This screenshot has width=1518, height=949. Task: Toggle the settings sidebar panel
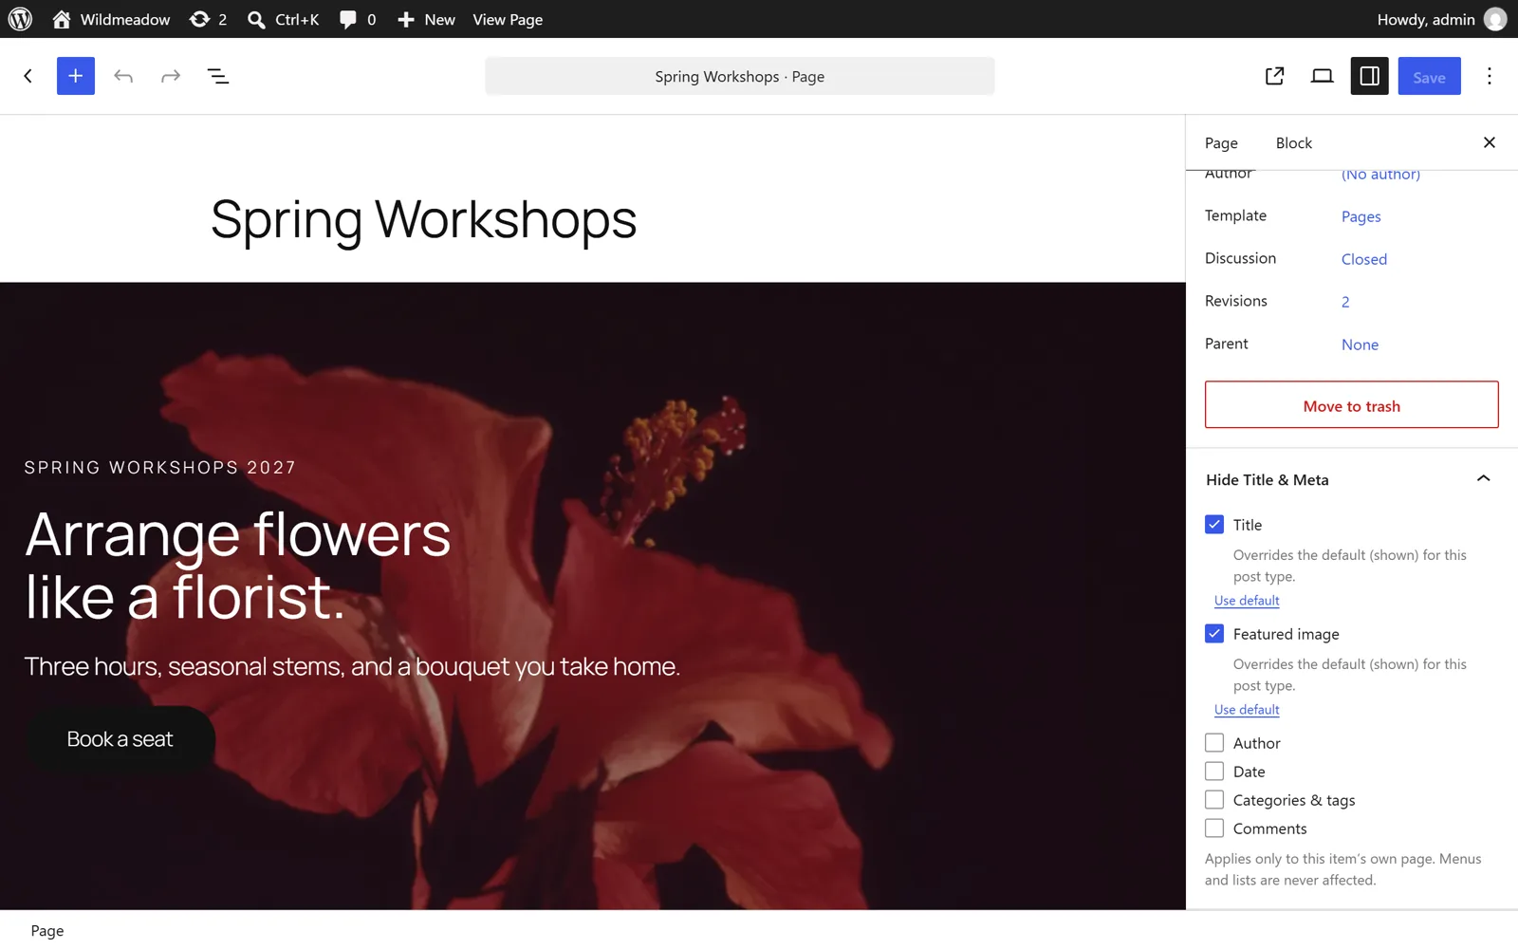[1370, 76]
